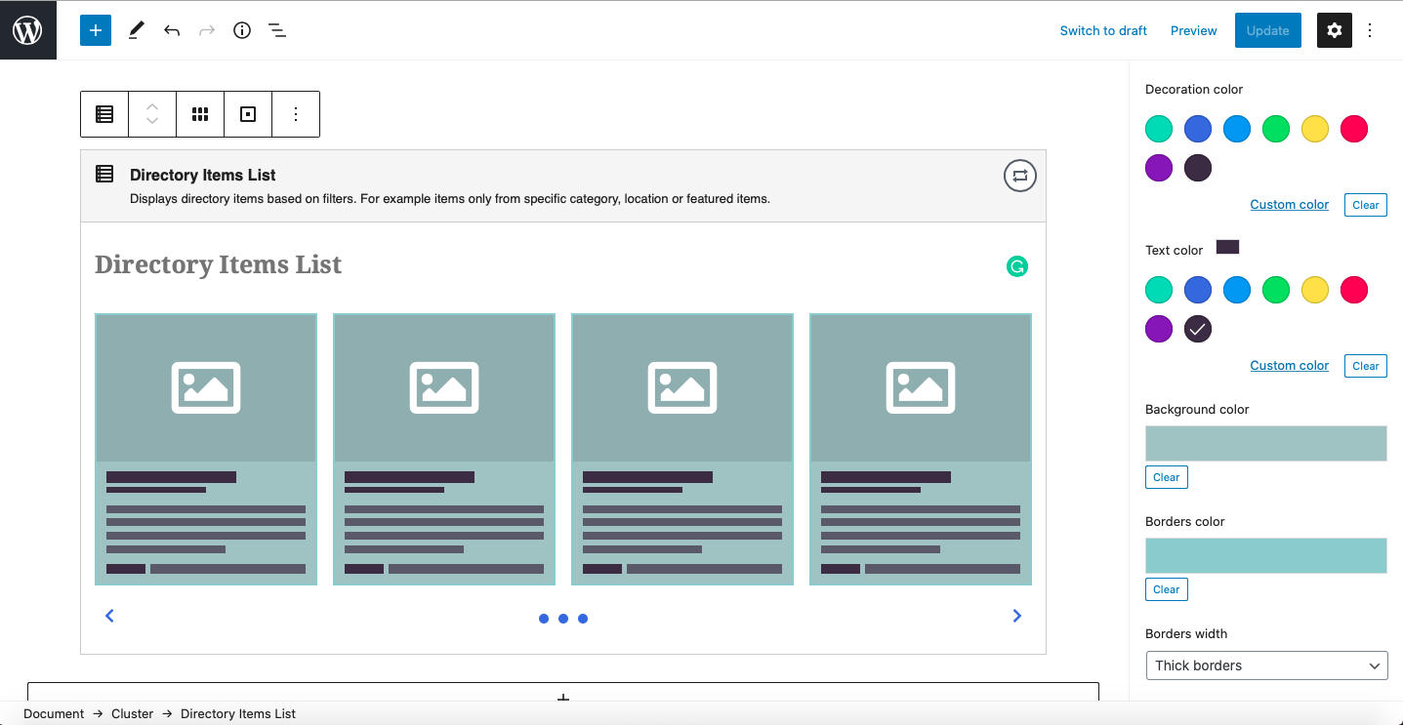Screen dimensions: 1403x725
Task: Toggle the settings gear sidebar
Action: tap(1335, 30)
